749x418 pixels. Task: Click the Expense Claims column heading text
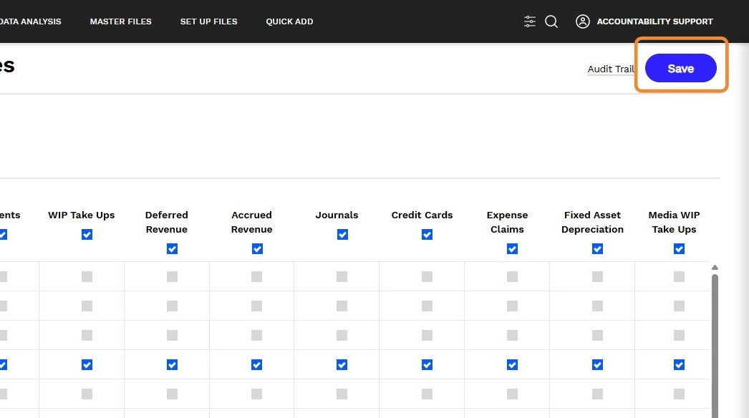pos(507,222)
